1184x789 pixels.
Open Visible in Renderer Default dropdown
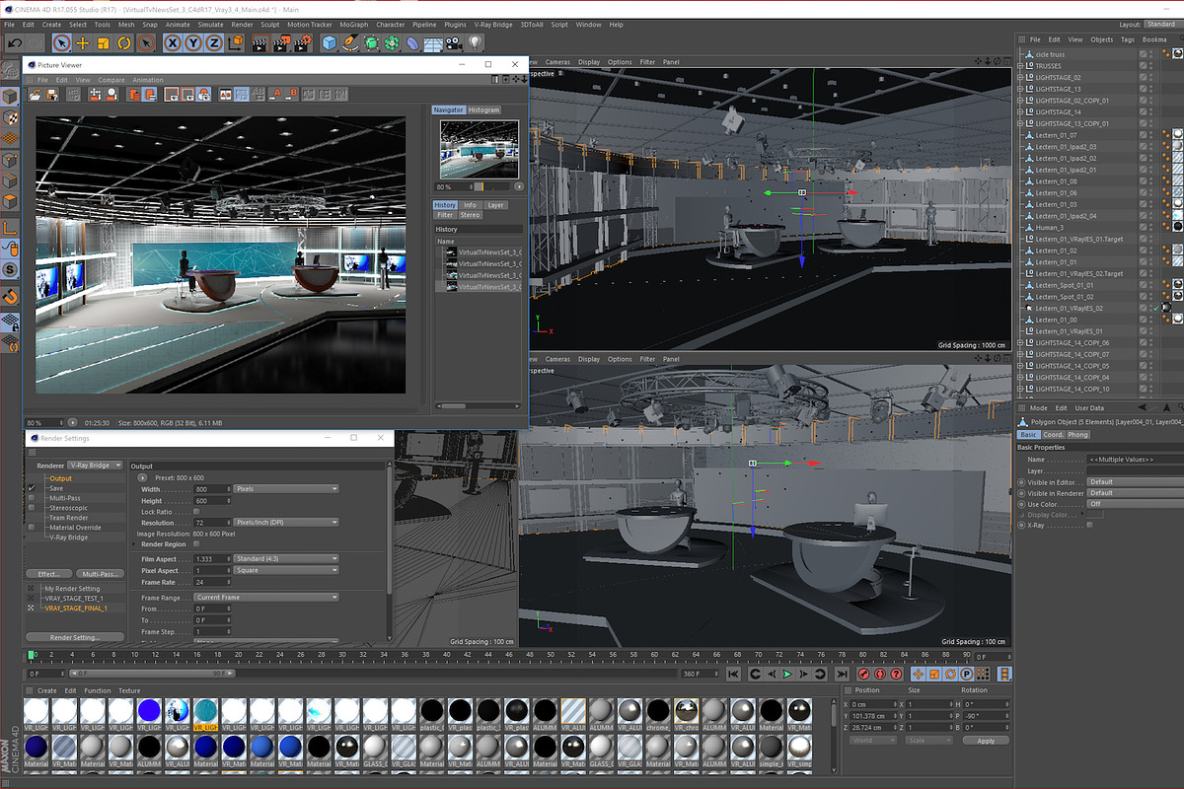tap(1135, 493)
